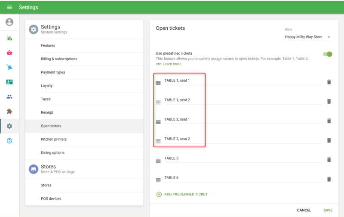The height and width of the screenshot is (217, 344).
Task: Disable the Use predefined tickets toggle
Action: (328, 54)
